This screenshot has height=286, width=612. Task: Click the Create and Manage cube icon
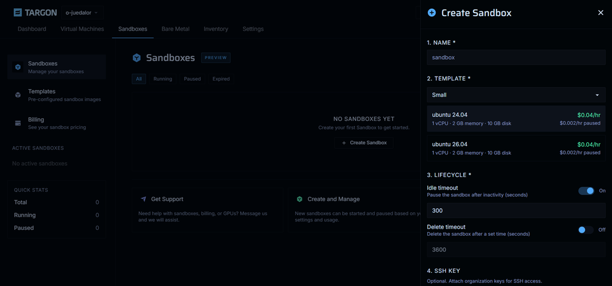[299, 199]
